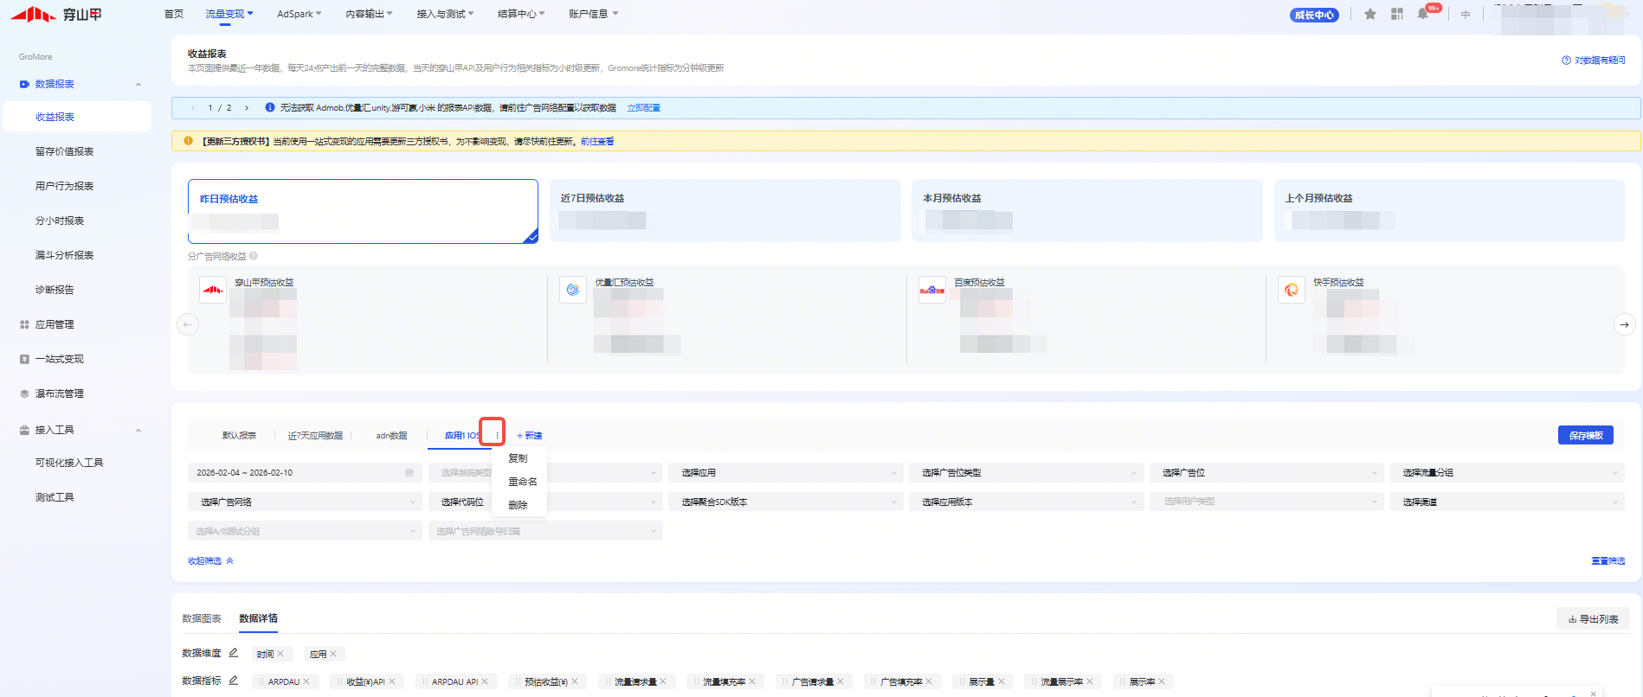Remove the 时间 dimension tag
The image size is (1643, 697).
click(x=280, y=654)
